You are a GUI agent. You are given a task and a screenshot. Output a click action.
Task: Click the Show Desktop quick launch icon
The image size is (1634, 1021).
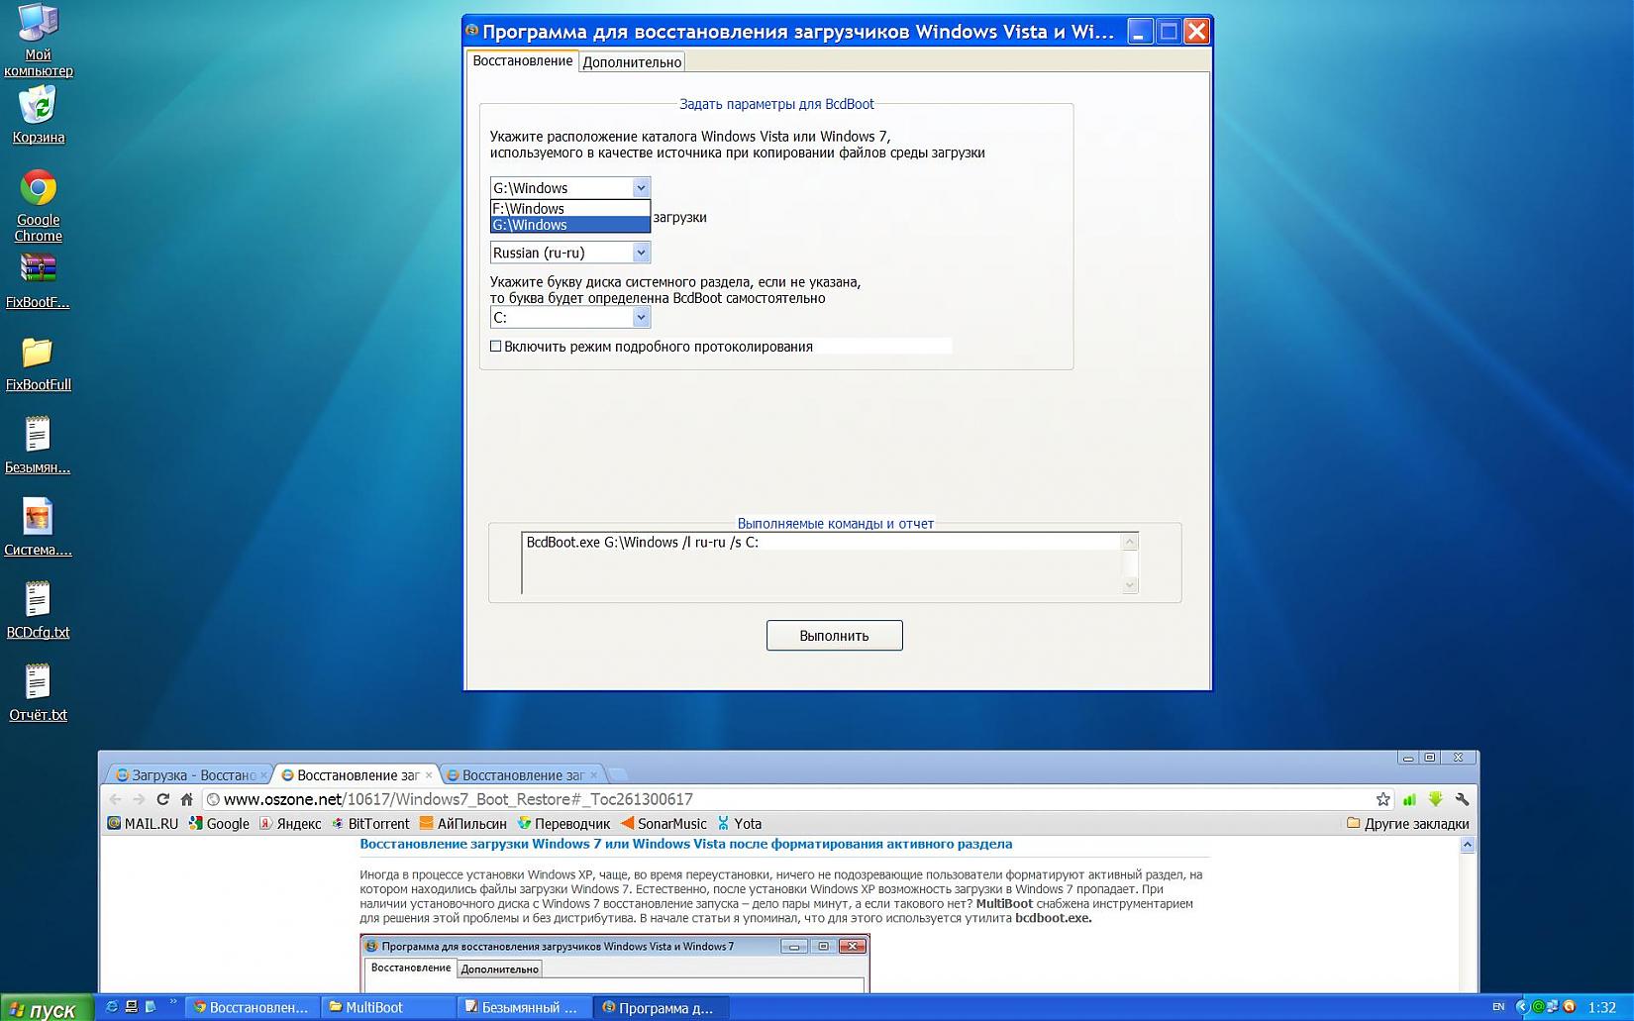tap(132, 1007)
